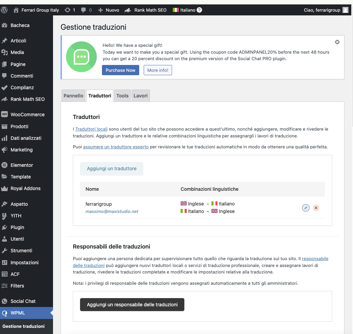Click Ciao, ferrarigroup account text
This screenshot has width=353, height=334.
coord(322,10)
